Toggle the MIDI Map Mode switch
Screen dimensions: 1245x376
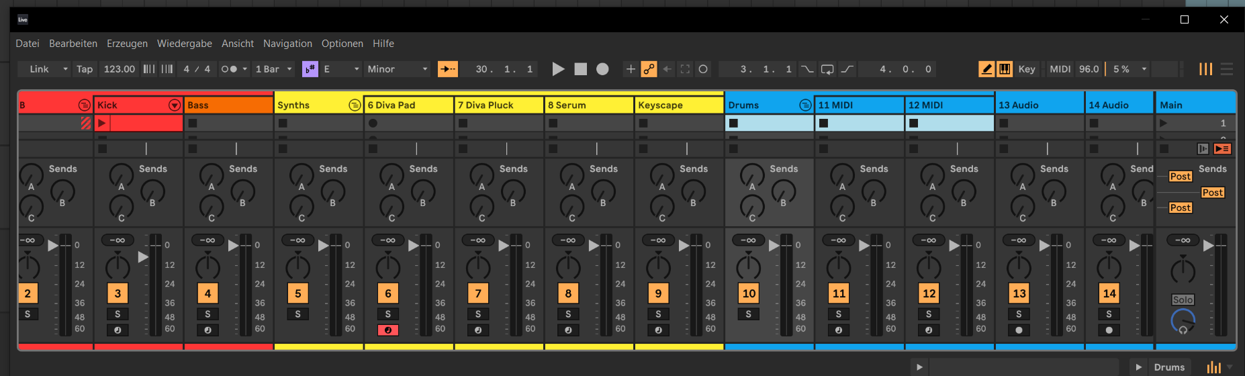[x=1060, y=69]
